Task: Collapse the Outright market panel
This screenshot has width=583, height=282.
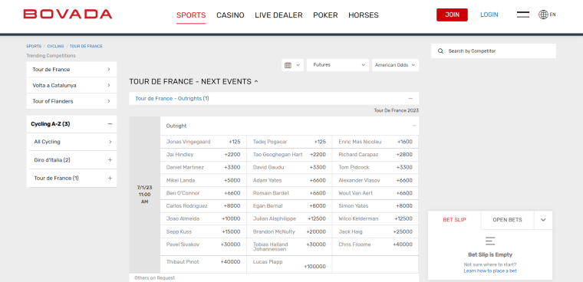Action: click(x=414, y=126)
